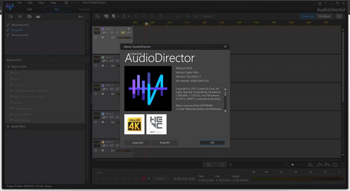Click the Track 1 waveform thumbnail icon

pos(97,31)
